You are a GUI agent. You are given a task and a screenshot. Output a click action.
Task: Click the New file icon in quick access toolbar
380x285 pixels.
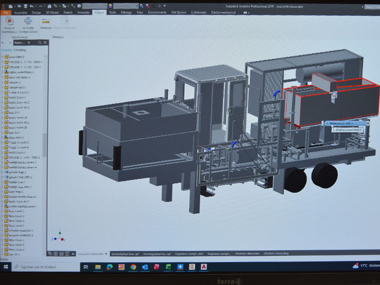[11, 6]
